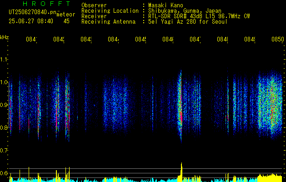Click the HROFFT title text

pos(47,4)
